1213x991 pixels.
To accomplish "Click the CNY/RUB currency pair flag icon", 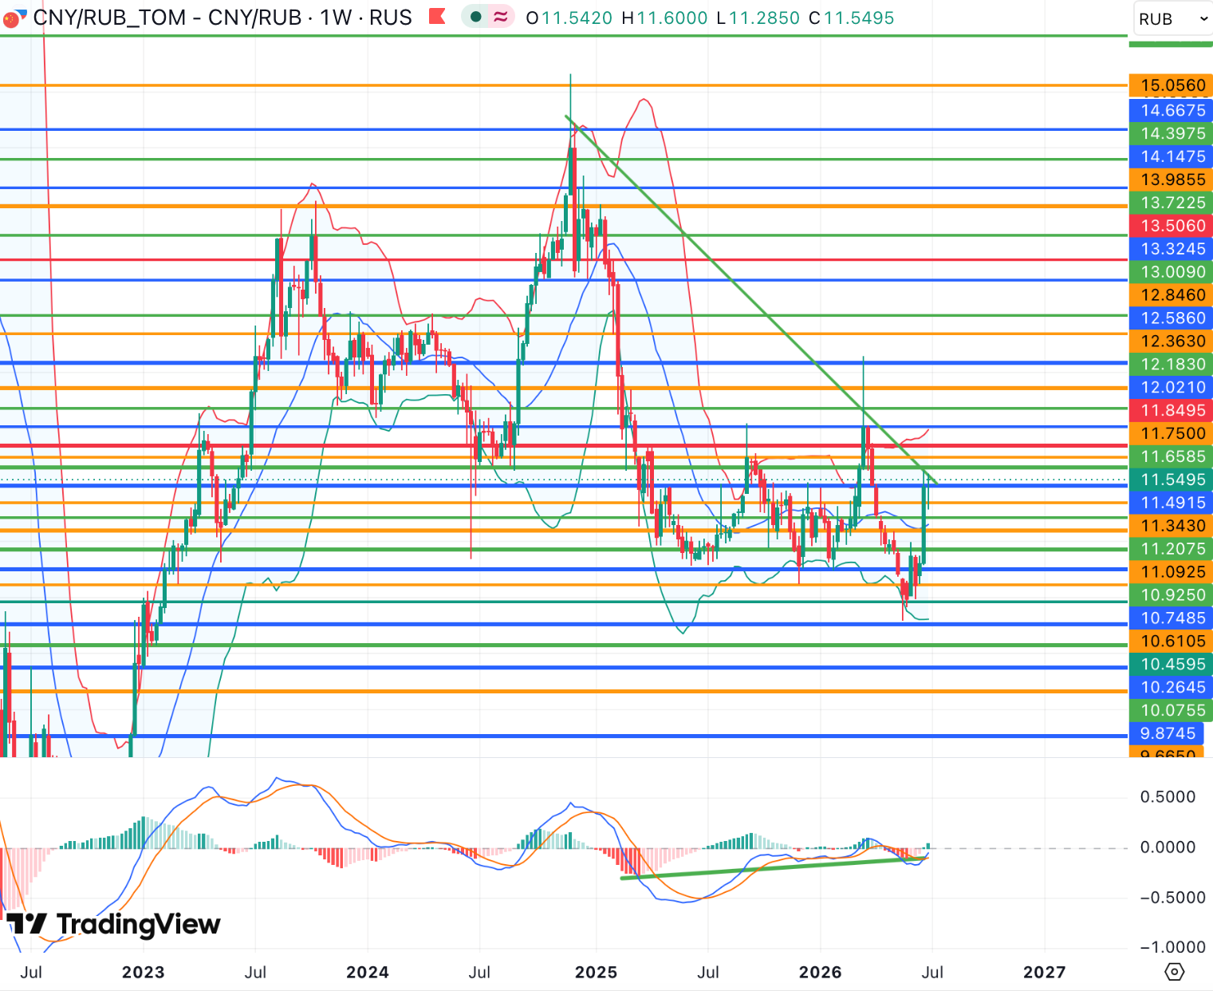I will pyautogui.click(x=11, y=18).
